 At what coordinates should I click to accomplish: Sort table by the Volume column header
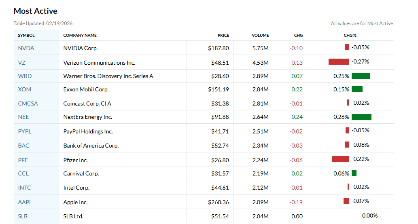260,36
